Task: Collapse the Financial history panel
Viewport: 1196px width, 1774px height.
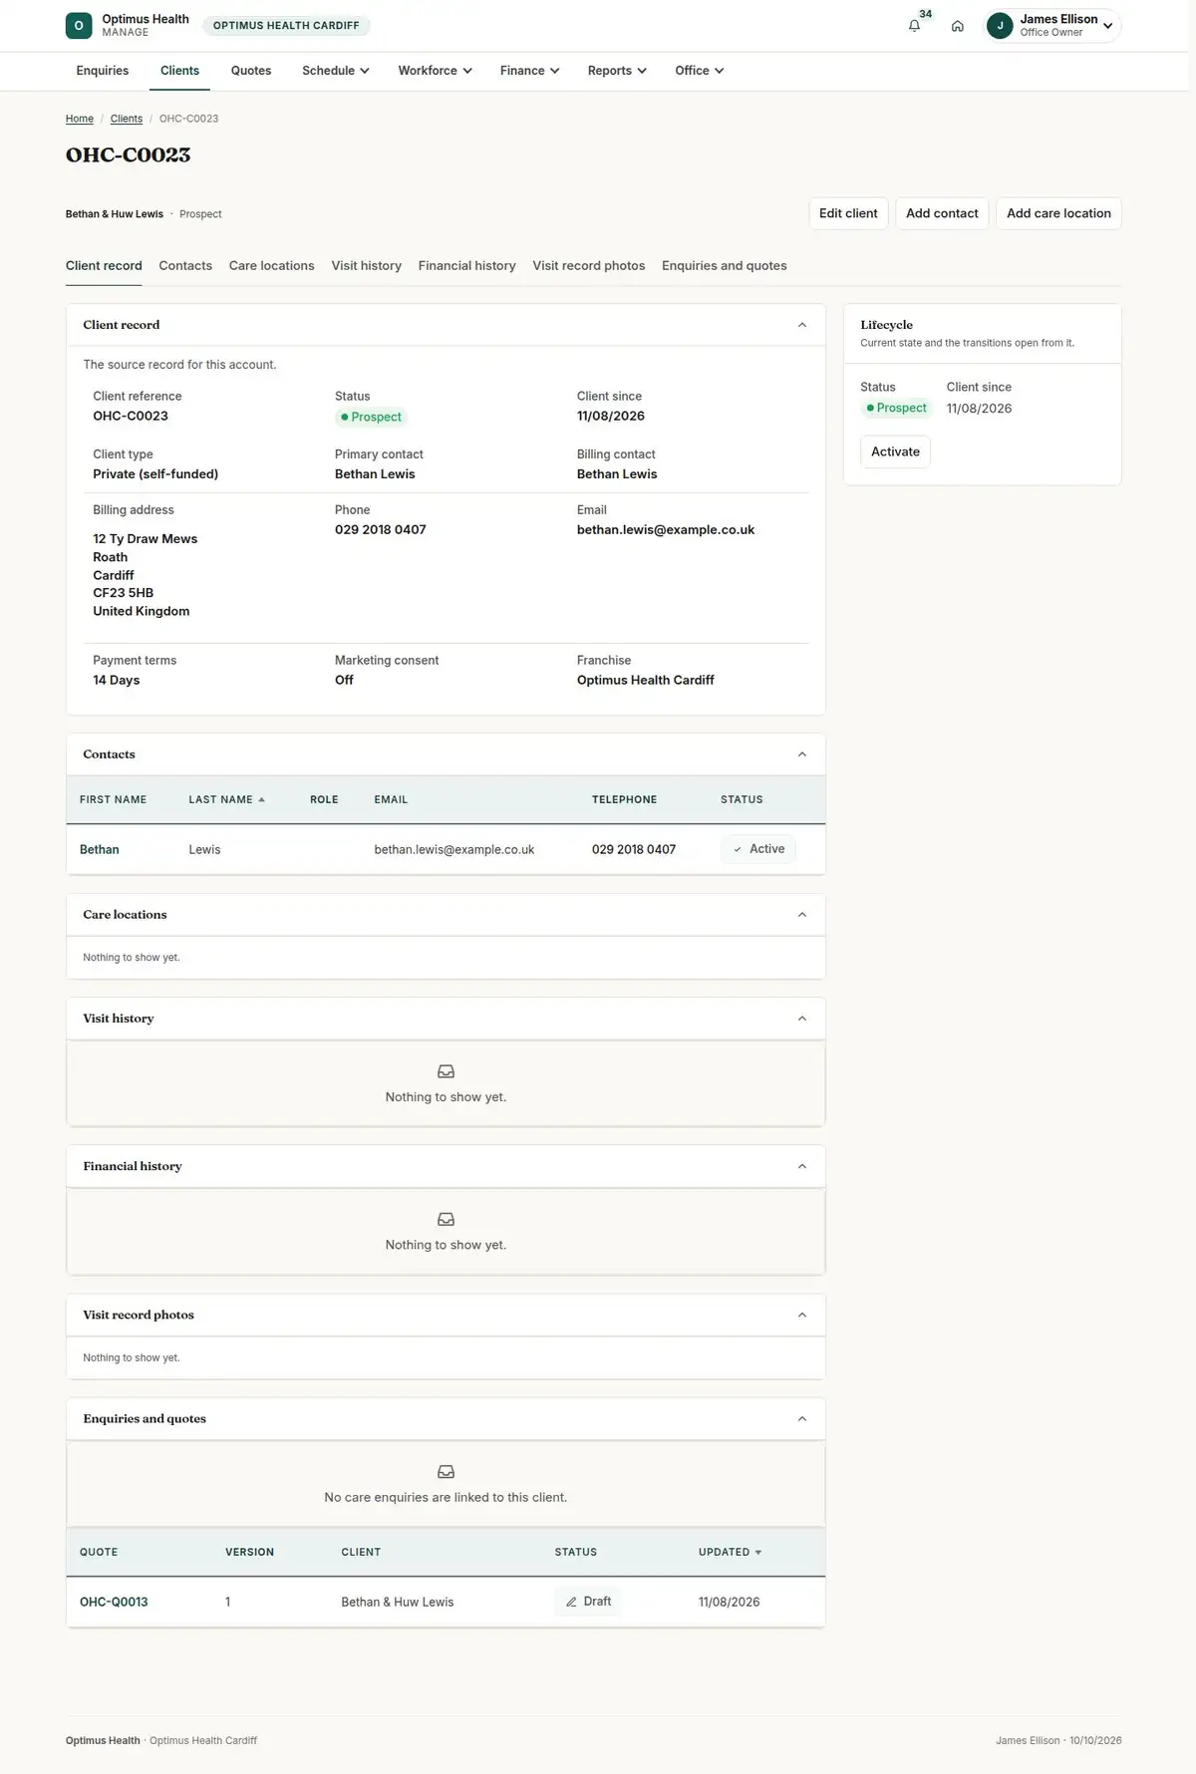Action: click(802, 1166)
